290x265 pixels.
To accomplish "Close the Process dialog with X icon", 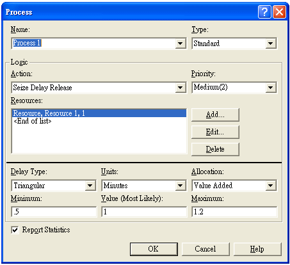I will [279, 12].
